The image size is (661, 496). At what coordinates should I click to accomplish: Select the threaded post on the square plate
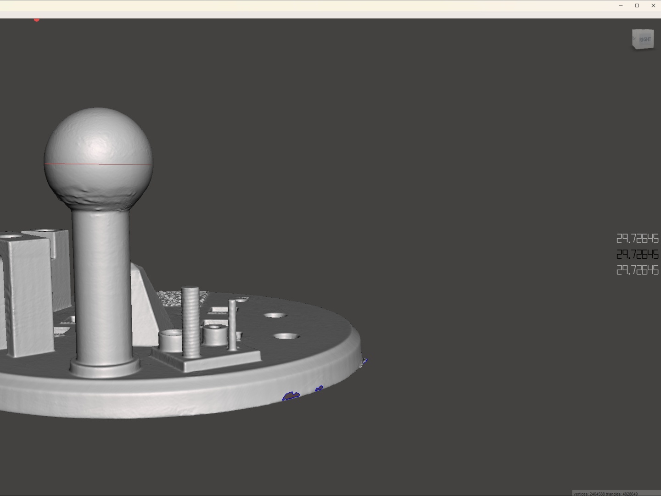190,321
